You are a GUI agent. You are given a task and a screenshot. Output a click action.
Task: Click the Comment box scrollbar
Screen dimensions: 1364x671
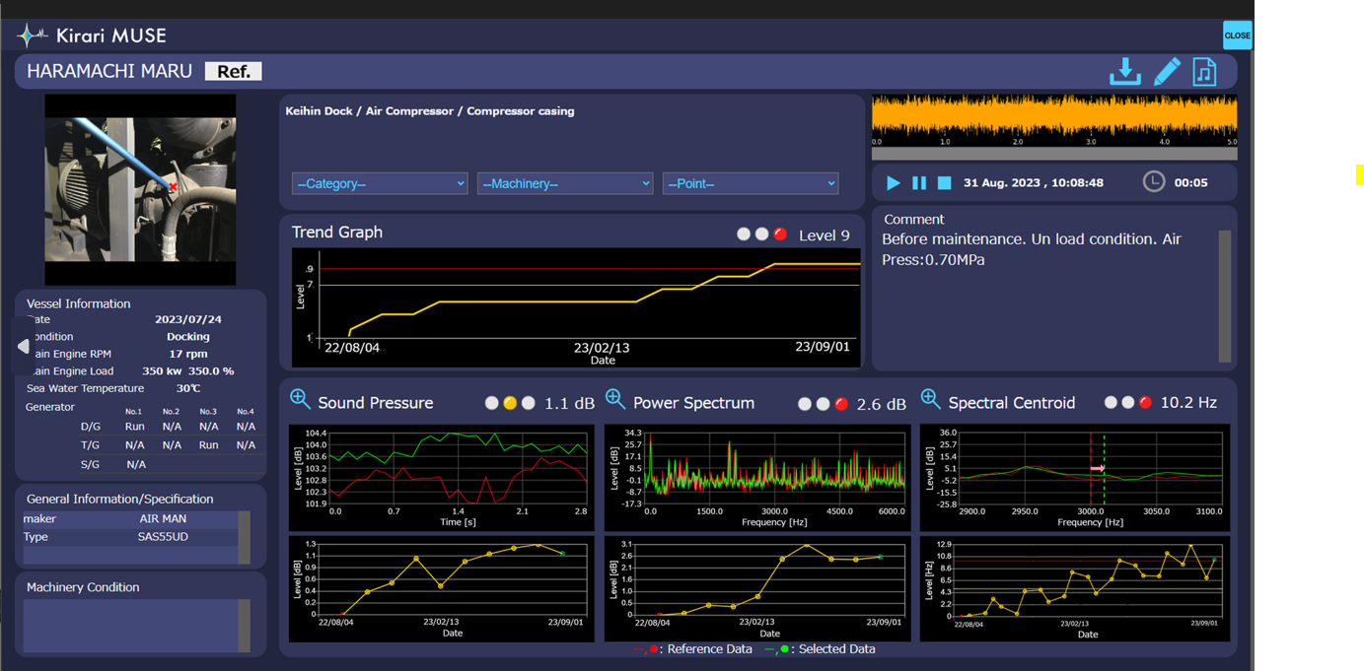coord(1225,296)
